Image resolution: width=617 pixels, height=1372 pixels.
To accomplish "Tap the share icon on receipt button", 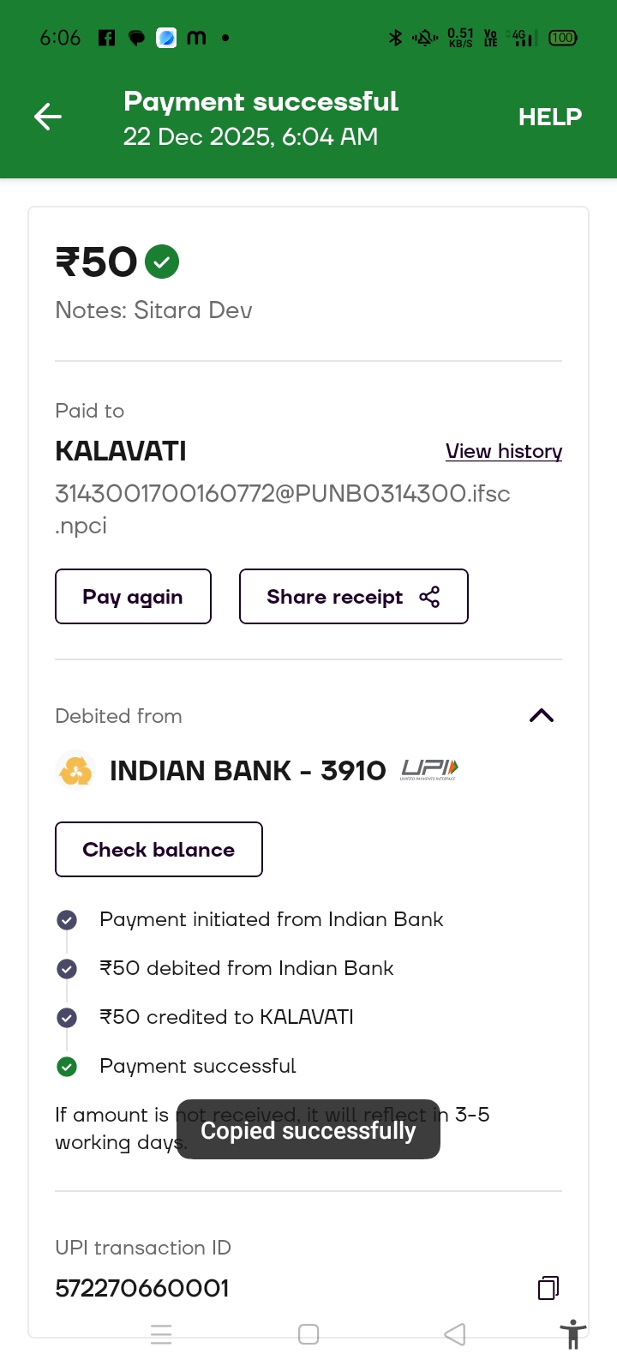I will tap(429, 597).
